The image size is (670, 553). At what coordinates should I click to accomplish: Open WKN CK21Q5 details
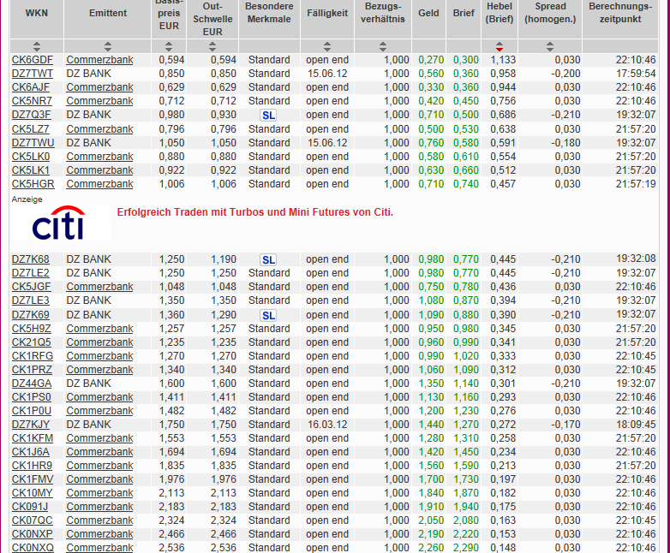click(31, 342)
